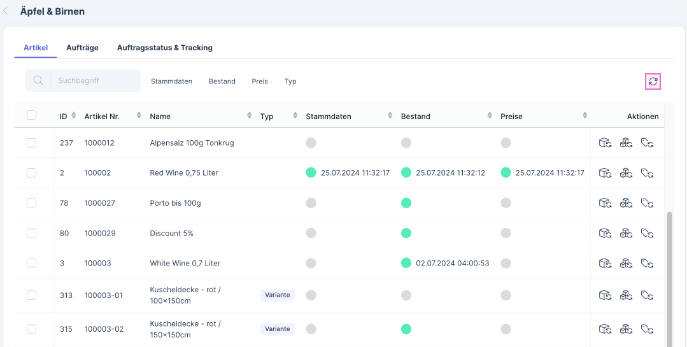Sort table by ID column arrows
Viewport: 687px width, 347px height.
click(73, 116)
